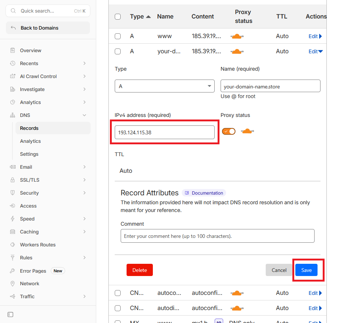
Task: Click the Workers Routes diamond icon
Action: pos(13,245)
